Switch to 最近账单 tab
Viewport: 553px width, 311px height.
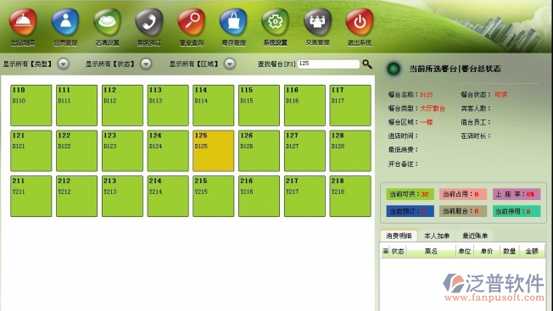475,236
